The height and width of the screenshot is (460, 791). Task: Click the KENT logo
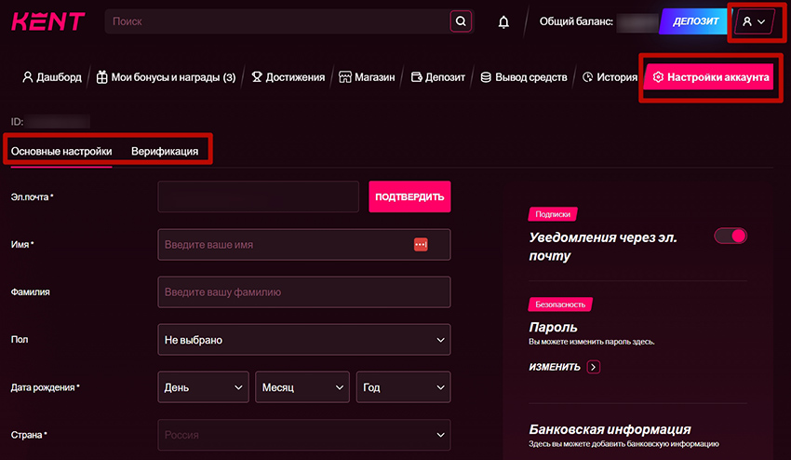47,21
